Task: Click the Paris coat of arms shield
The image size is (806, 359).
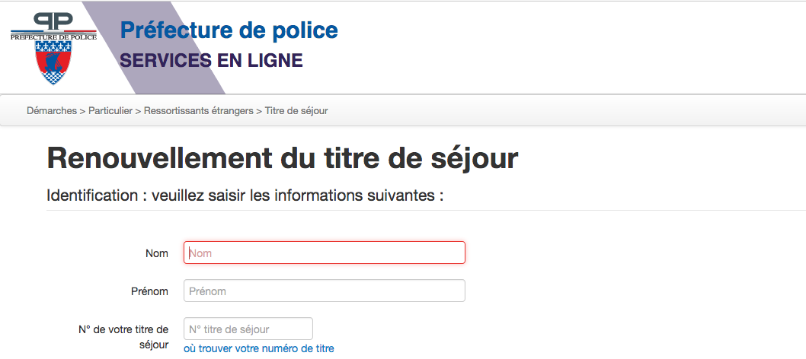Action: point(53,62)
